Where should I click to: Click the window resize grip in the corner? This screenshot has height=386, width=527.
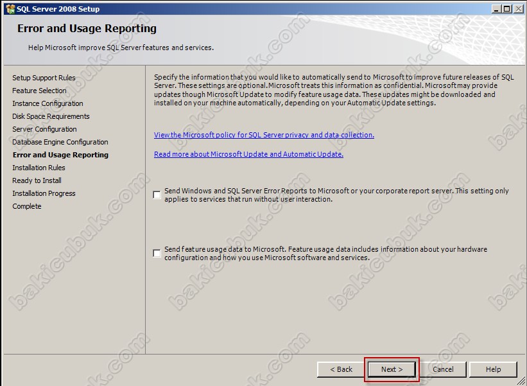pyautogui.click(x=521, y=381)
